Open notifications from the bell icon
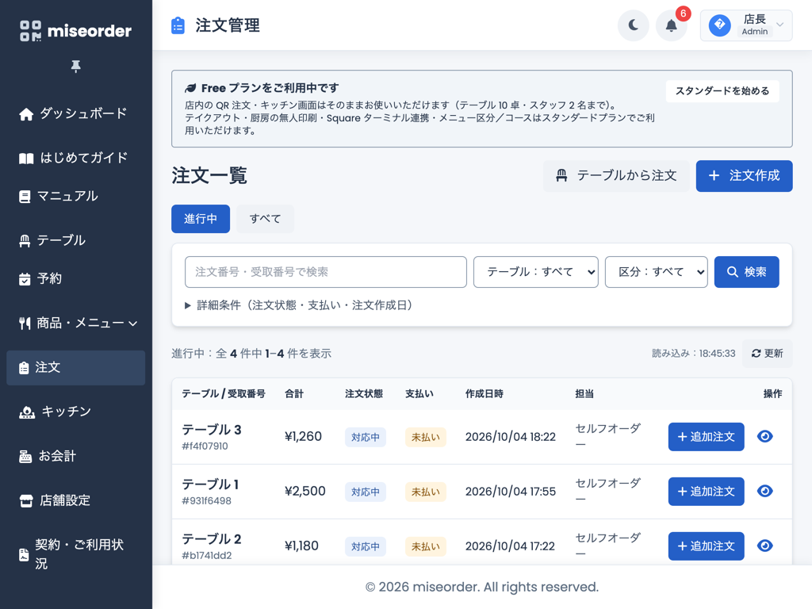The height and width of the screenshot is (609, 812). tap(671, 25)
